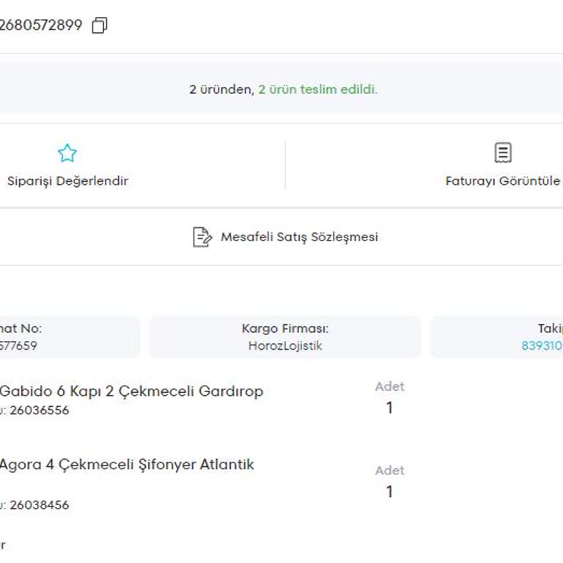Viewport: 563px width, 563px height.
Task: Click the Adet quantity of the Agora Şifonyer
Action: [x=389, y=492]
